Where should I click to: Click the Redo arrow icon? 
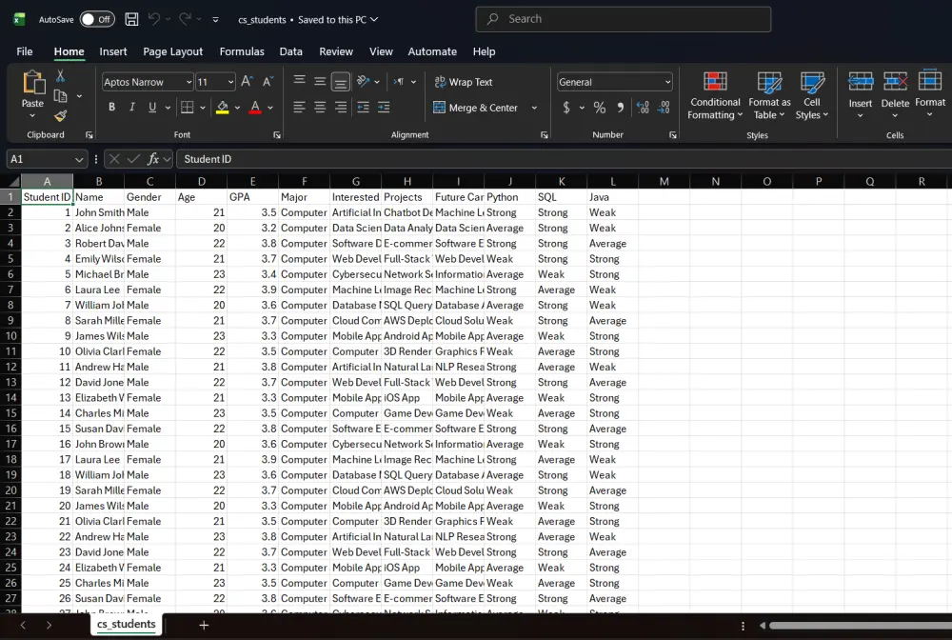(x=186, y=19)
